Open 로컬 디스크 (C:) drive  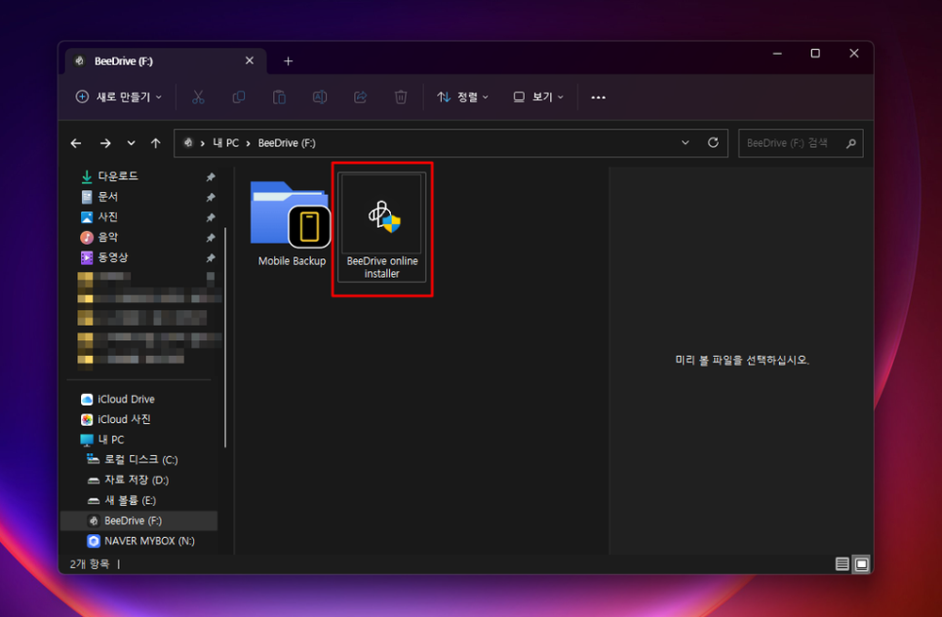tap(141, 460)
